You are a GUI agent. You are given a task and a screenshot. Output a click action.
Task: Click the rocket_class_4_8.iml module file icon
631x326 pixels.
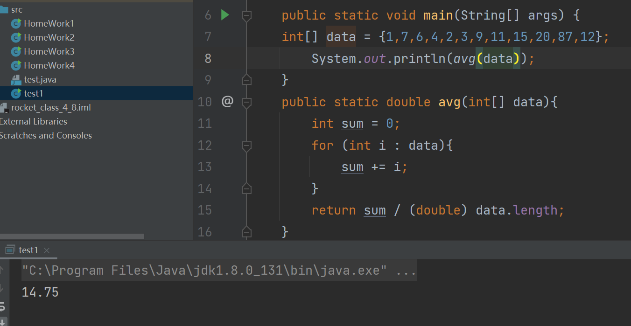4,108
